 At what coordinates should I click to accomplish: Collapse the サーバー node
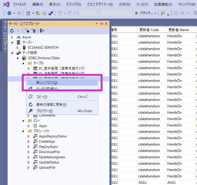[12, 42]
